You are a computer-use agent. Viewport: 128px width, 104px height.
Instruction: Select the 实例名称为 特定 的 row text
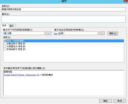[16, 49]
